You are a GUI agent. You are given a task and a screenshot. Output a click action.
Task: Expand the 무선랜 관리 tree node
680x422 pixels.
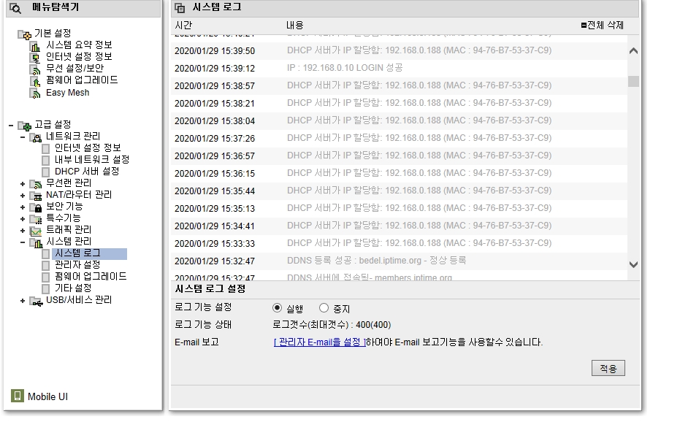pyautogui.click(x=23, y=184)
